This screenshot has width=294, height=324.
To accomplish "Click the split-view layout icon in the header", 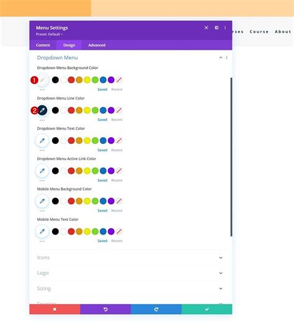I will pyautogui.click(x=216, y=28).
